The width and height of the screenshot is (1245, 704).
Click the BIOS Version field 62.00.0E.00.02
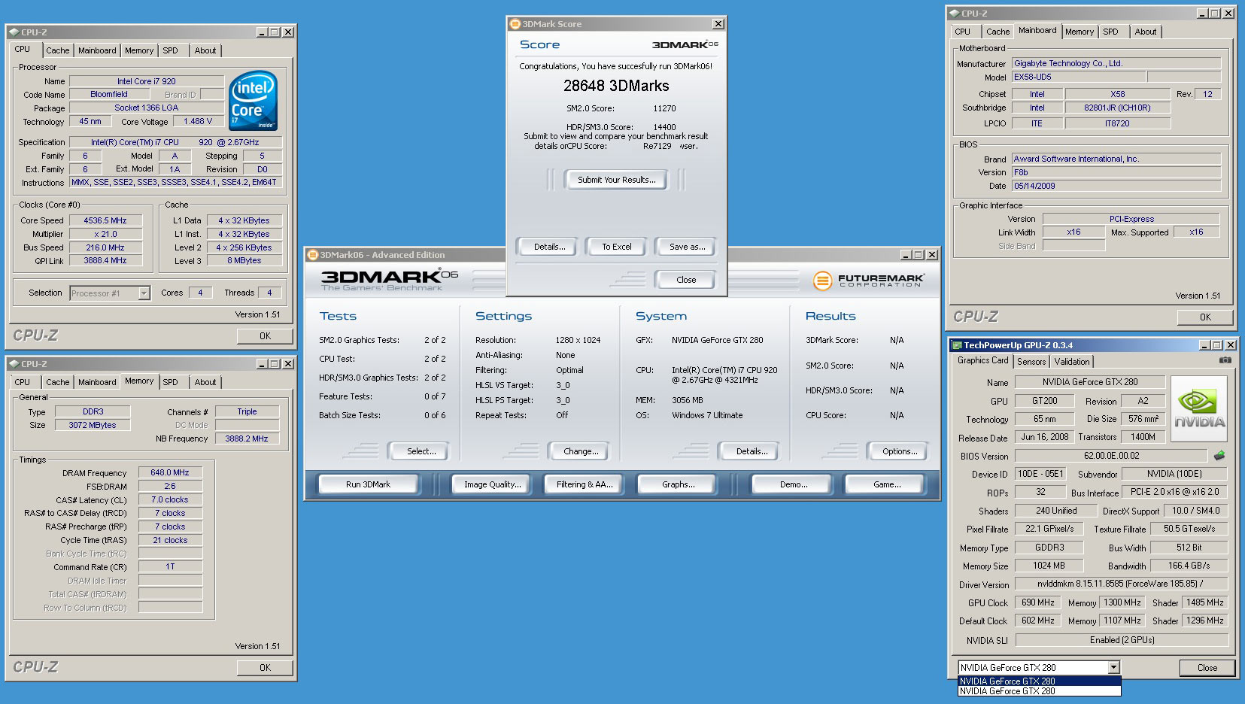pos(1111,456)
